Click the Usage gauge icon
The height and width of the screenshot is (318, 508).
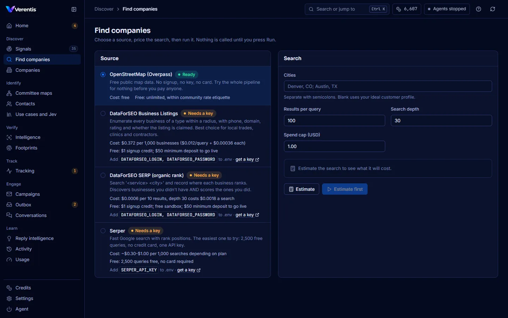pyautogui.click(x=9, y=260)
